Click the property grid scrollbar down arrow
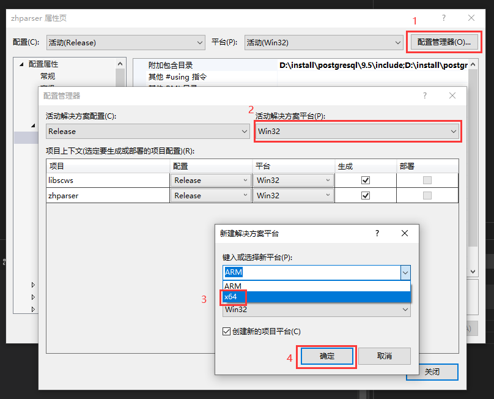The width and height of the screenshot is (494, 399). (x=473, y=272)
